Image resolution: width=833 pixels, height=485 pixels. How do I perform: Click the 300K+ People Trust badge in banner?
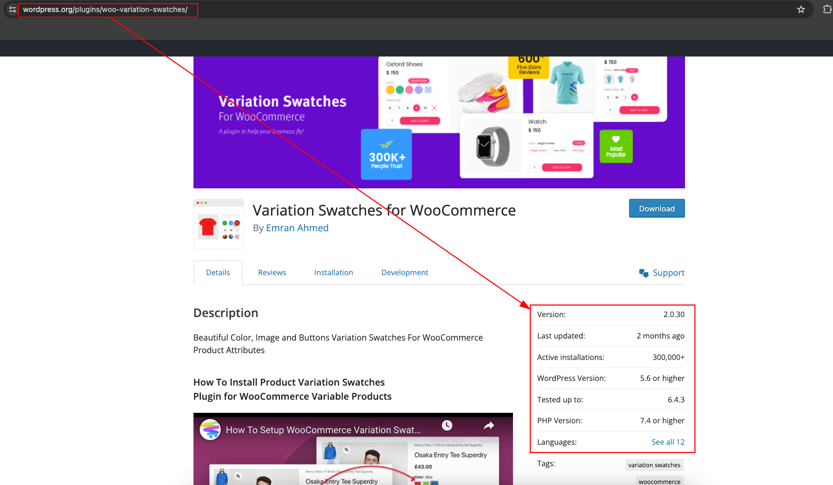(x=386, y=154)
